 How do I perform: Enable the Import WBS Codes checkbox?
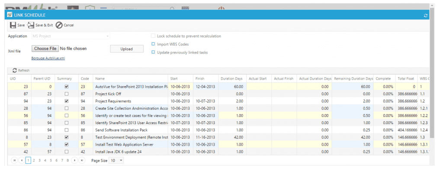pos(153,44)
